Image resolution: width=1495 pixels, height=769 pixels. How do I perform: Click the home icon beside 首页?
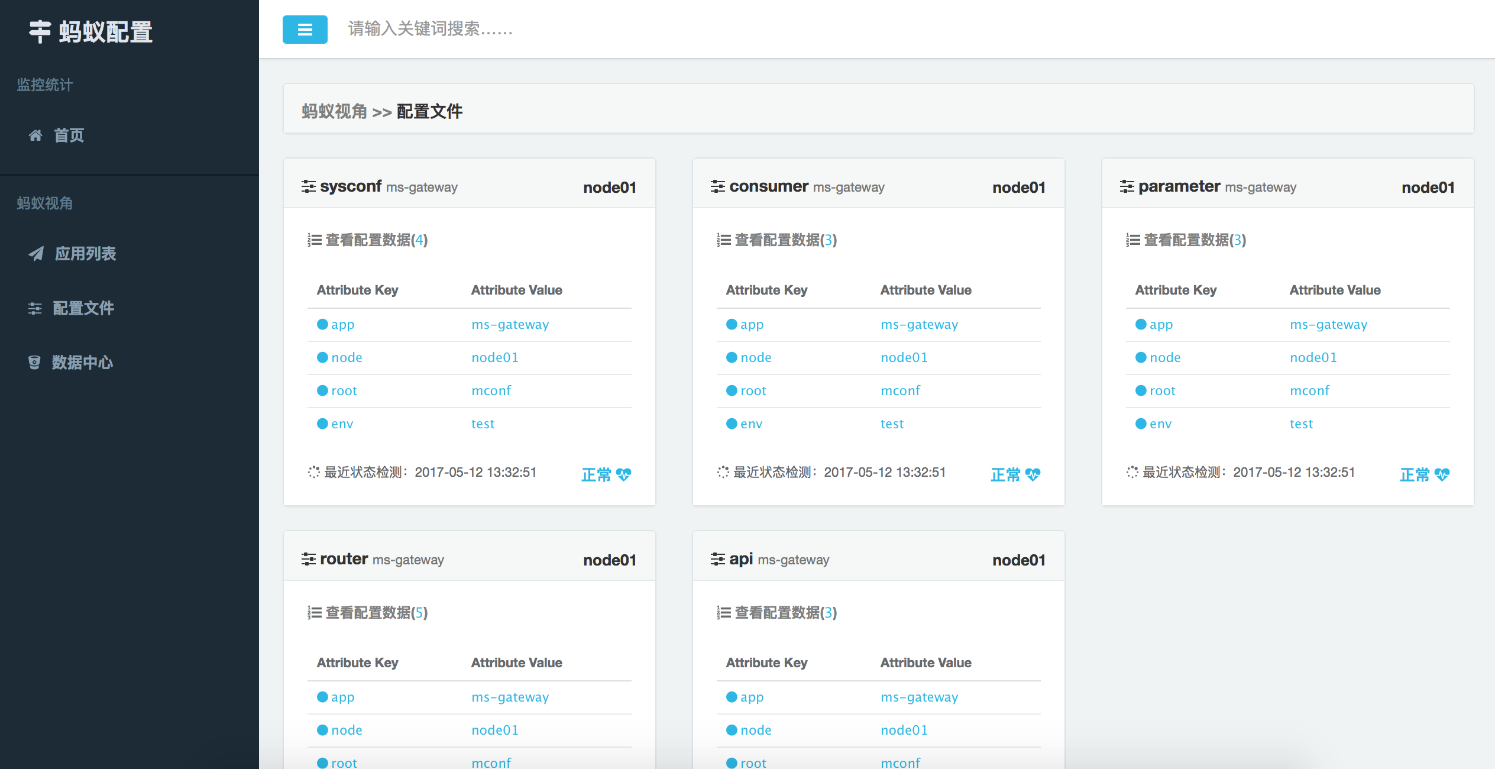[35, 135]
